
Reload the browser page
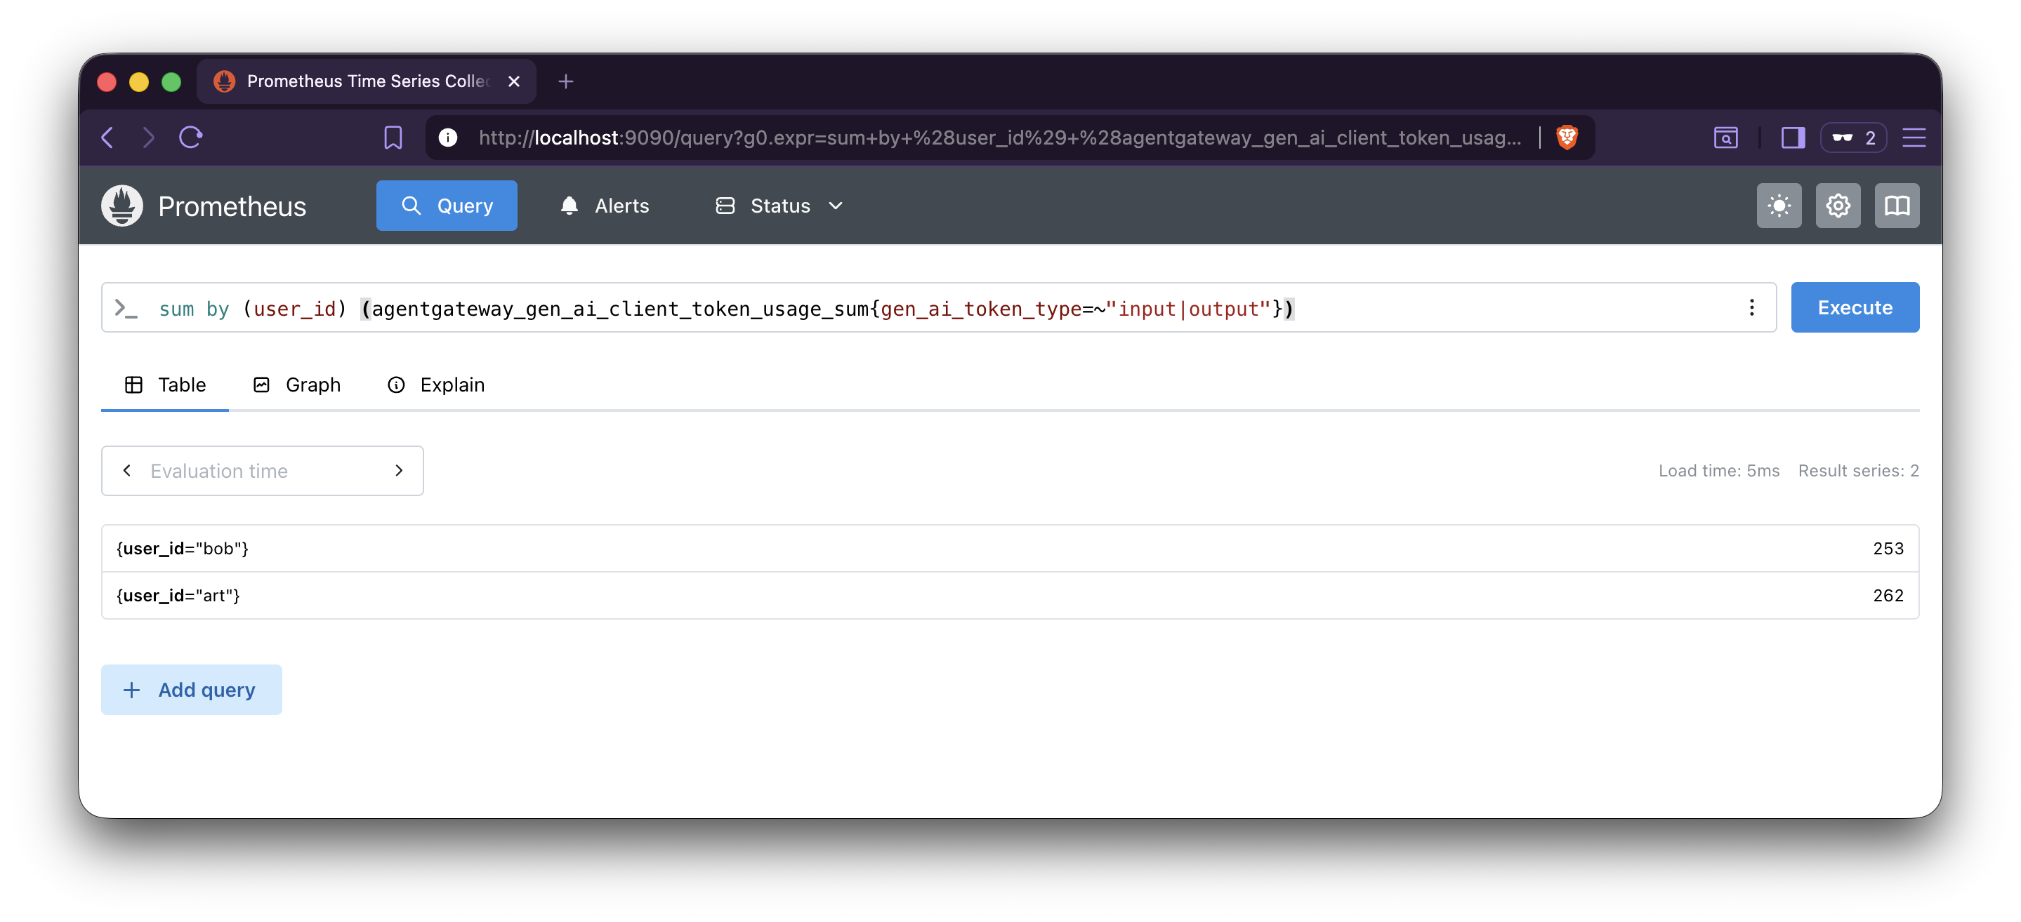point(190,138)
